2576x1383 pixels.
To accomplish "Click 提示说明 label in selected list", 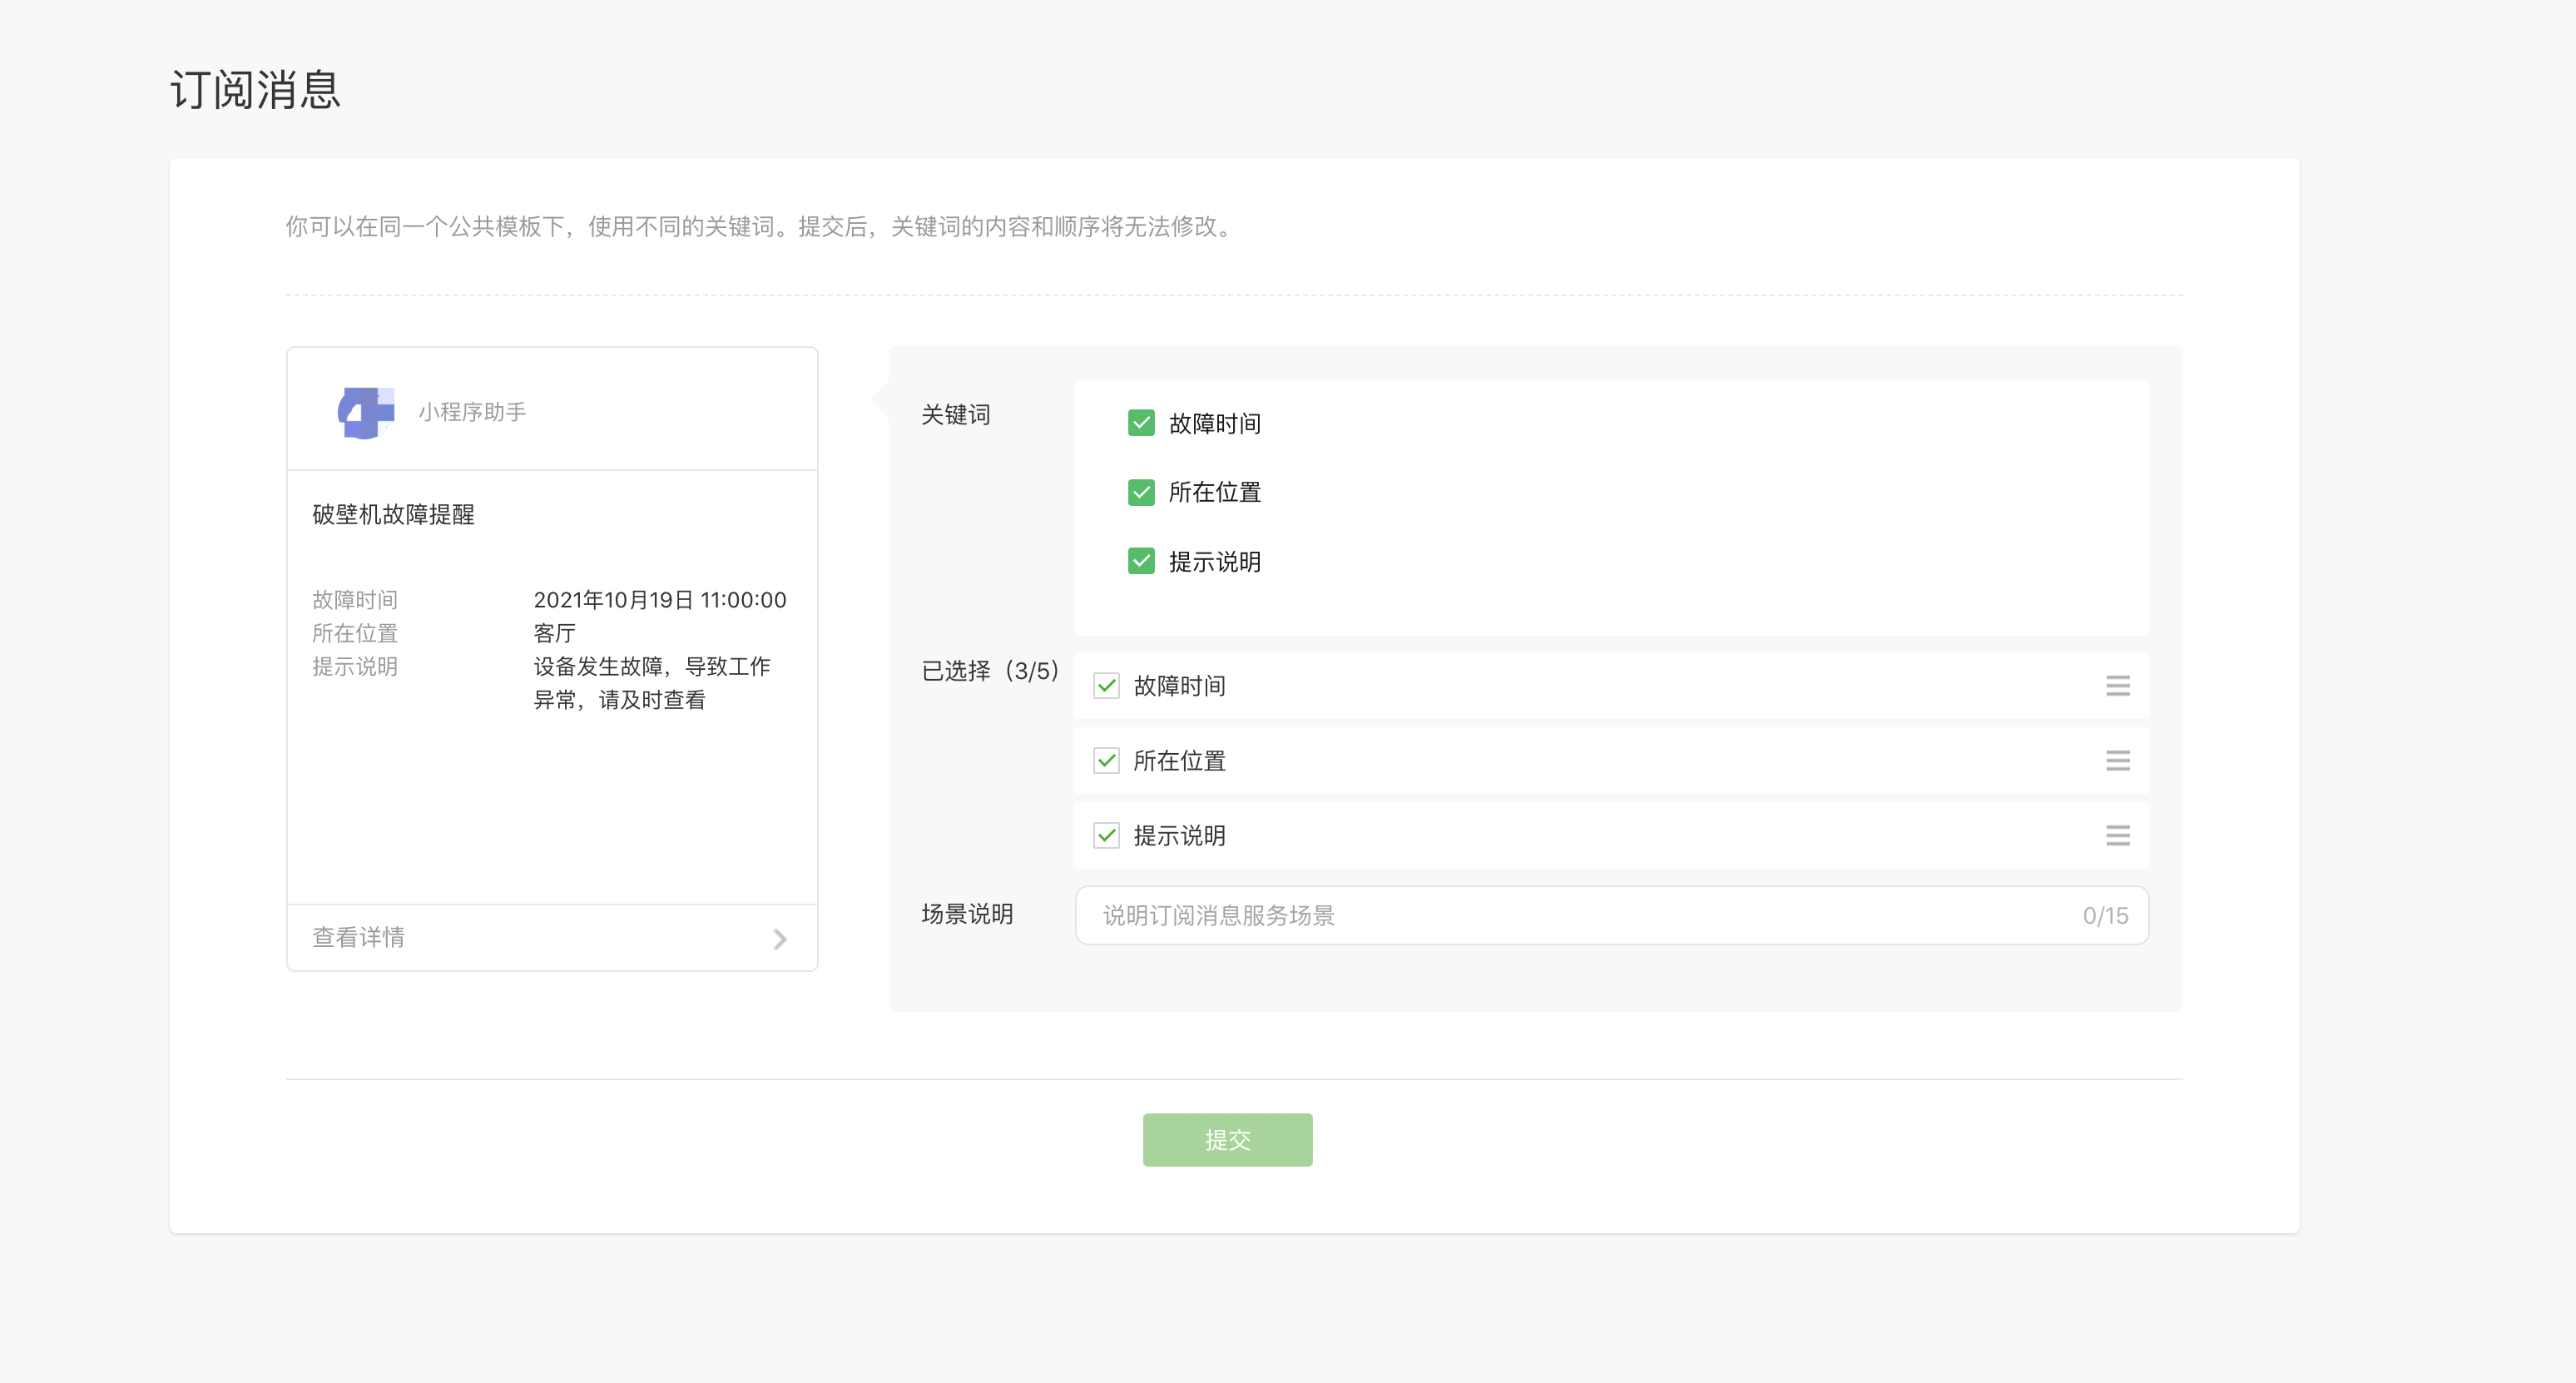I will [1179, 836].
